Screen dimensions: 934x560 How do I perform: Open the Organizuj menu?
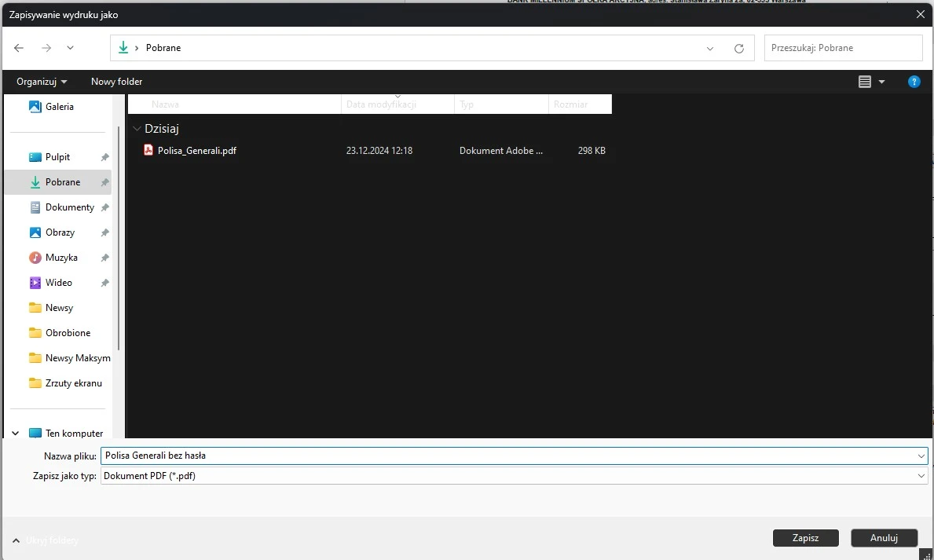point(42,82)
